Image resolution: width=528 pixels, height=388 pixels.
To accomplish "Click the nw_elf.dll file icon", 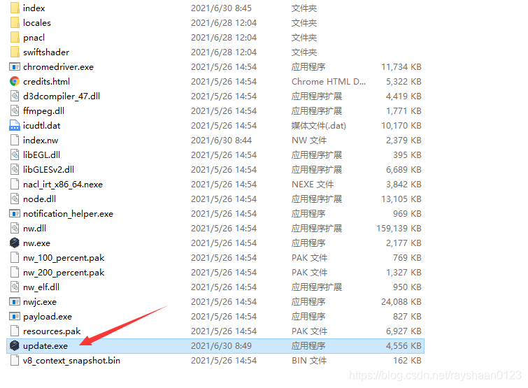I will (15, 287).
